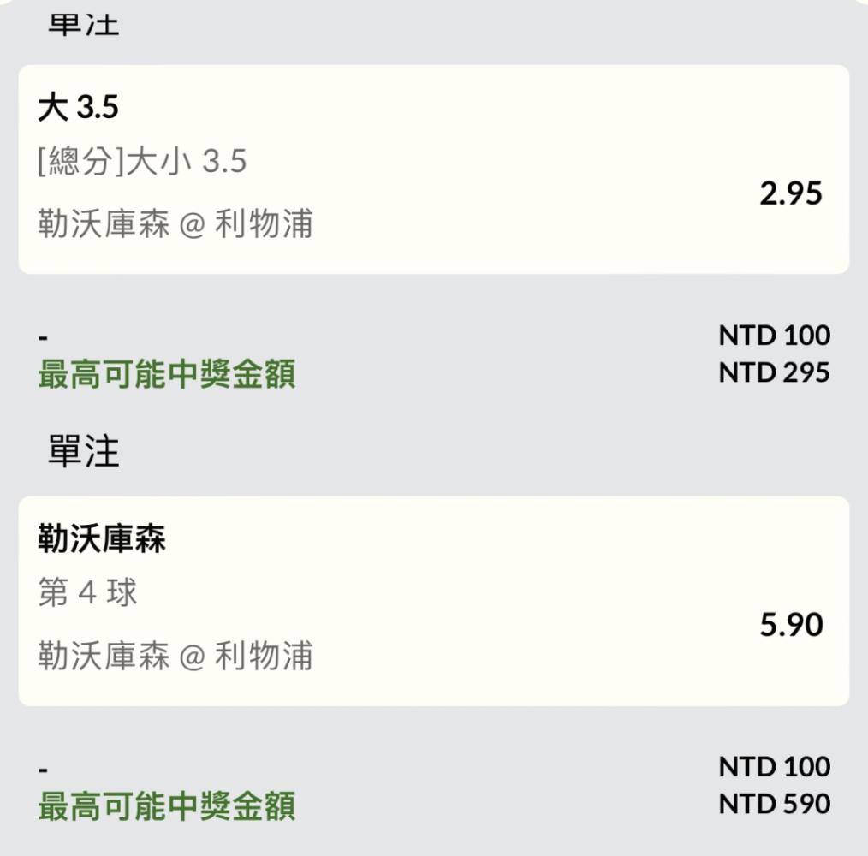Select the top 單注 section header
Image resolution: width=868 pixels, height=856 pixels.
[84, 23]
